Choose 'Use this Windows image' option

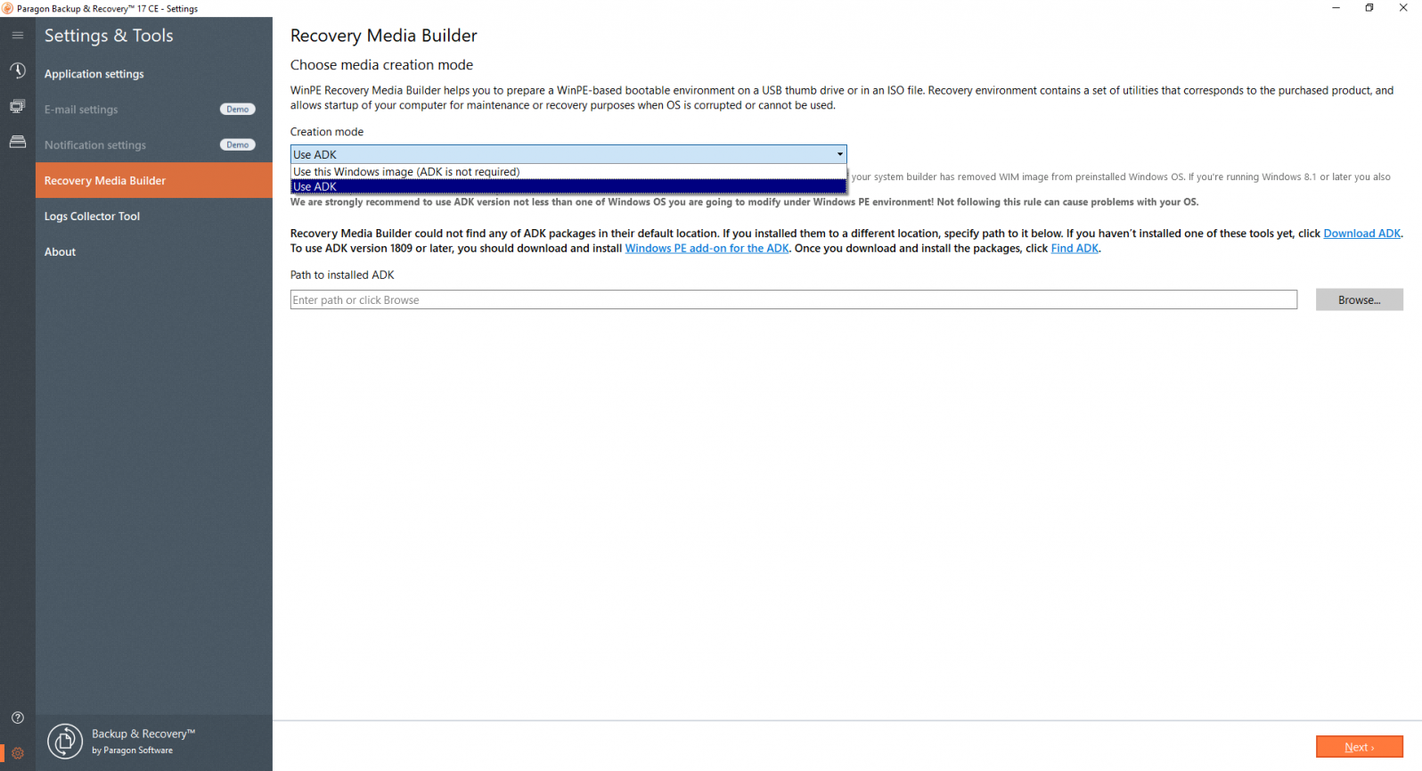coord(568,172)
